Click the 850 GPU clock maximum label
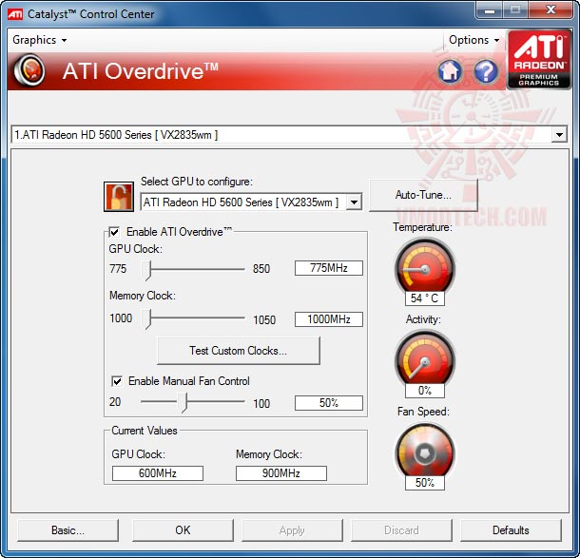 pyautogui.click(x=261, y=269)
